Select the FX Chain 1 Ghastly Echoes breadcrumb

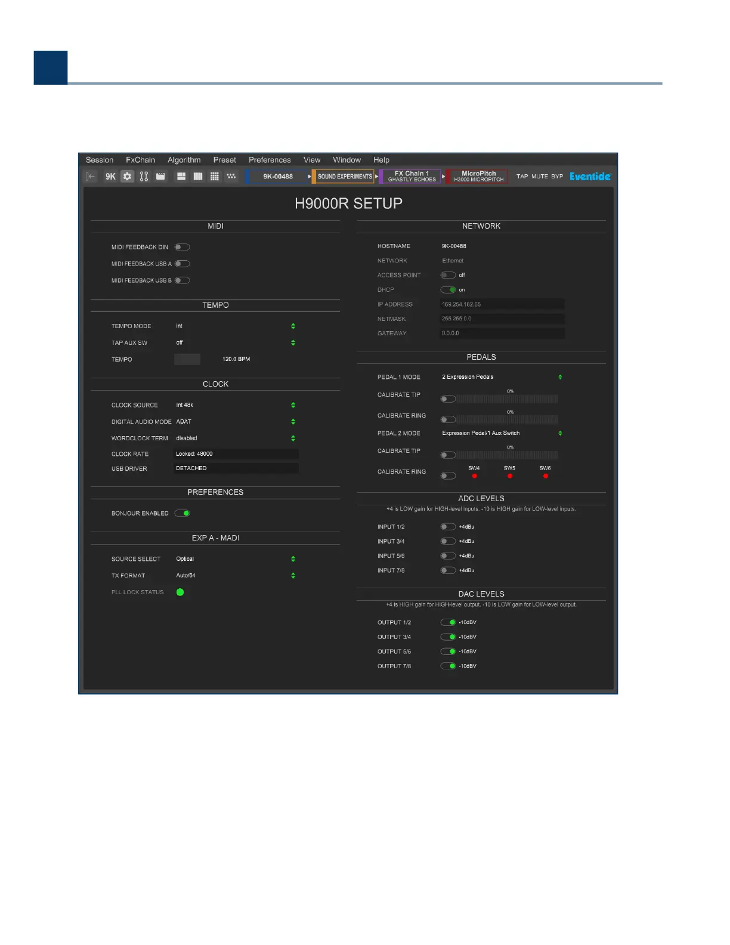410,177
